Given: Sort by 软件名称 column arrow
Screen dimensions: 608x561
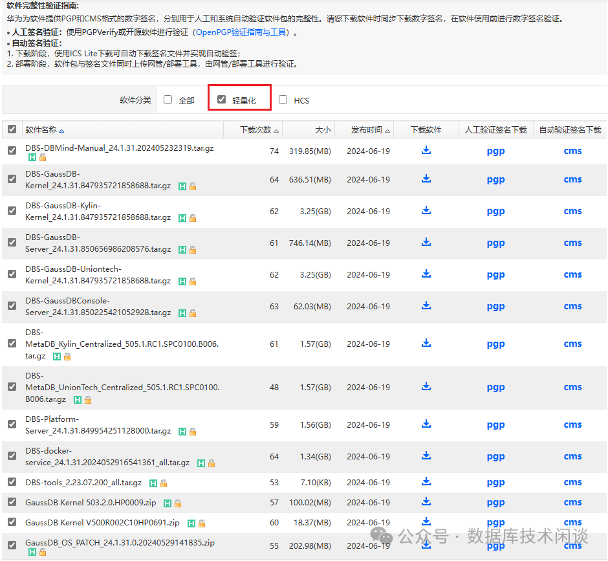Looking at the screenshot, I should pos(61,131).
